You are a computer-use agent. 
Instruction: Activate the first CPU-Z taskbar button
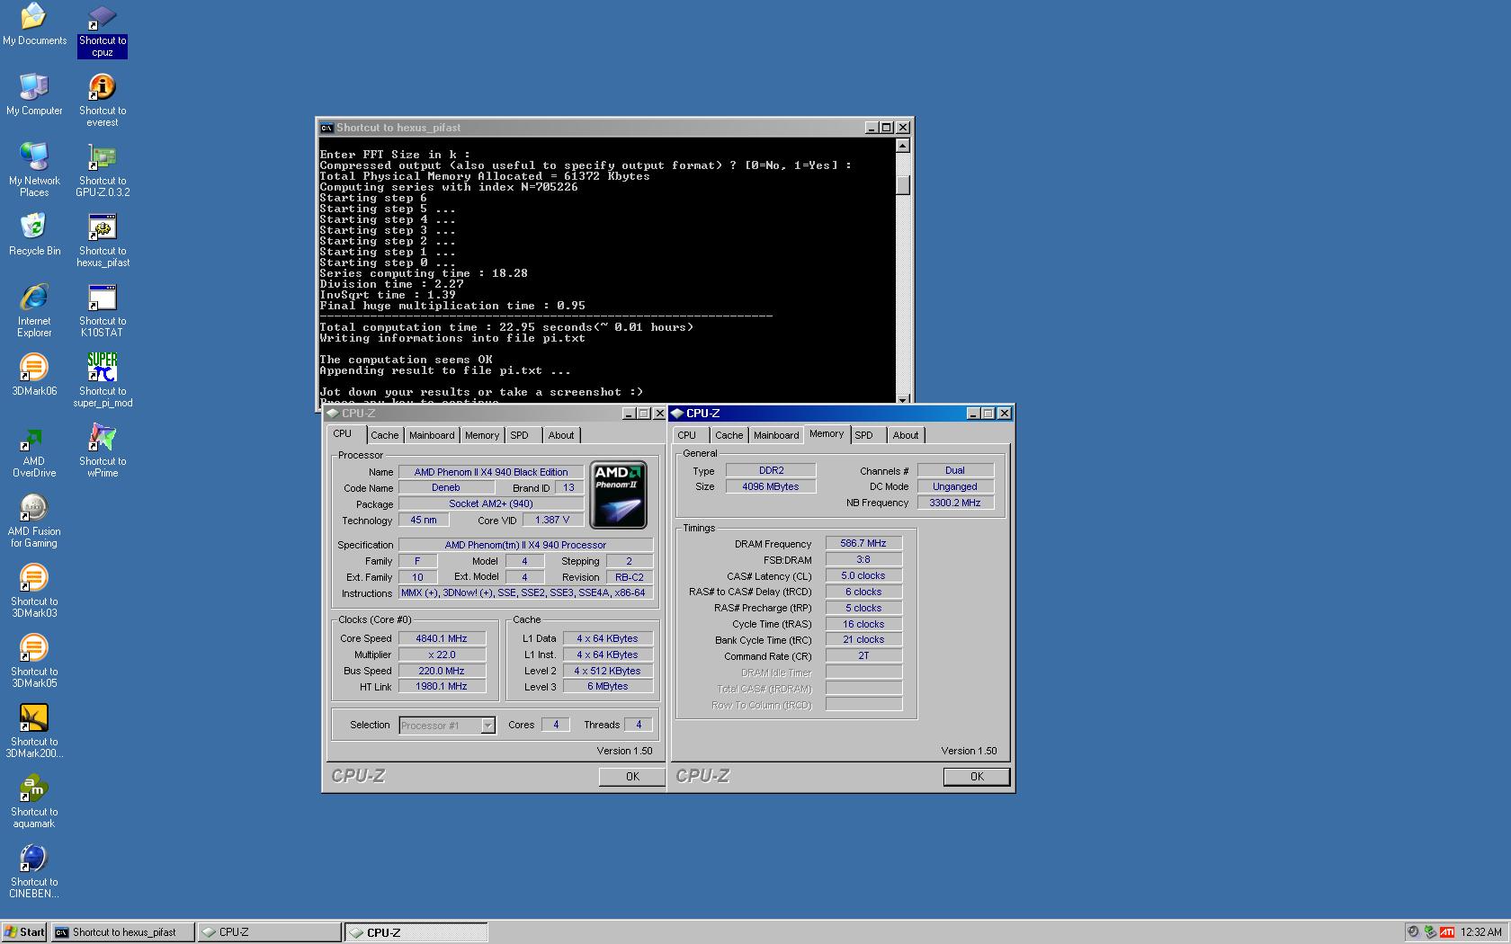coord(269,932)
